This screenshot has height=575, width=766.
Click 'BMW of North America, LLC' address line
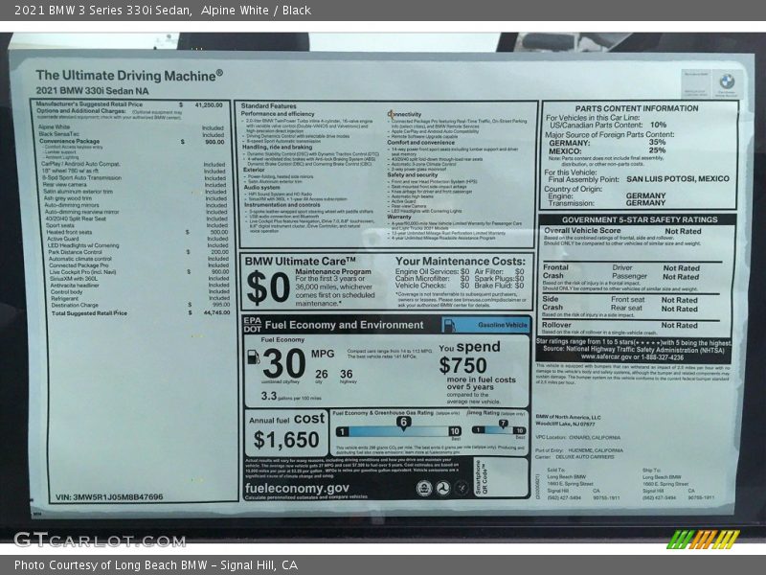(x=568, y=417)
